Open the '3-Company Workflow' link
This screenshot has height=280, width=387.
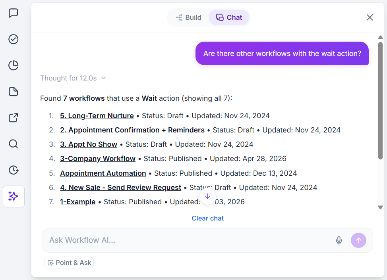coord(98,159)
